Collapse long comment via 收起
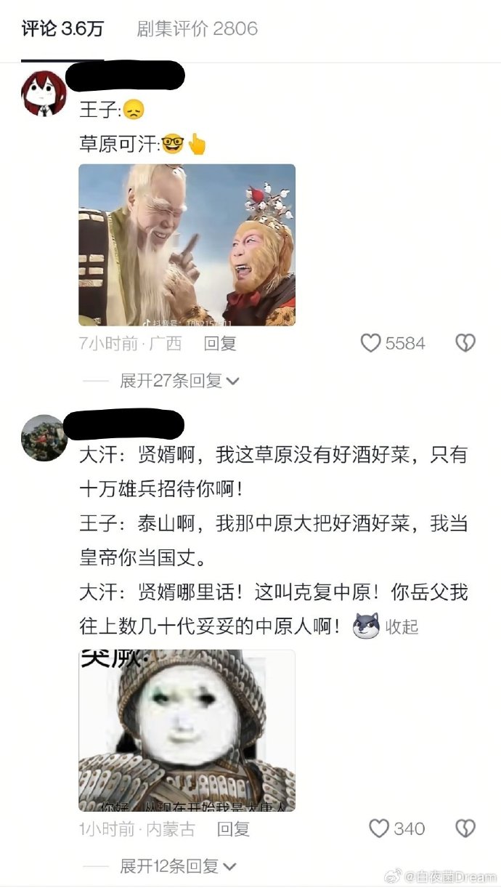The height and width of the screenshot is (888, 501). (x=402, y=626)
